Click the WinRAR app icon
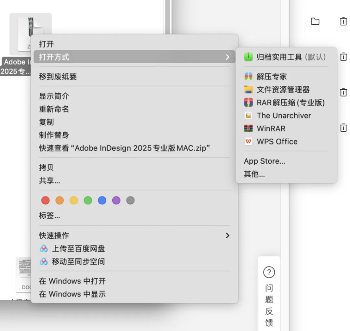This screenshot has height=331, width=350. 248,128
